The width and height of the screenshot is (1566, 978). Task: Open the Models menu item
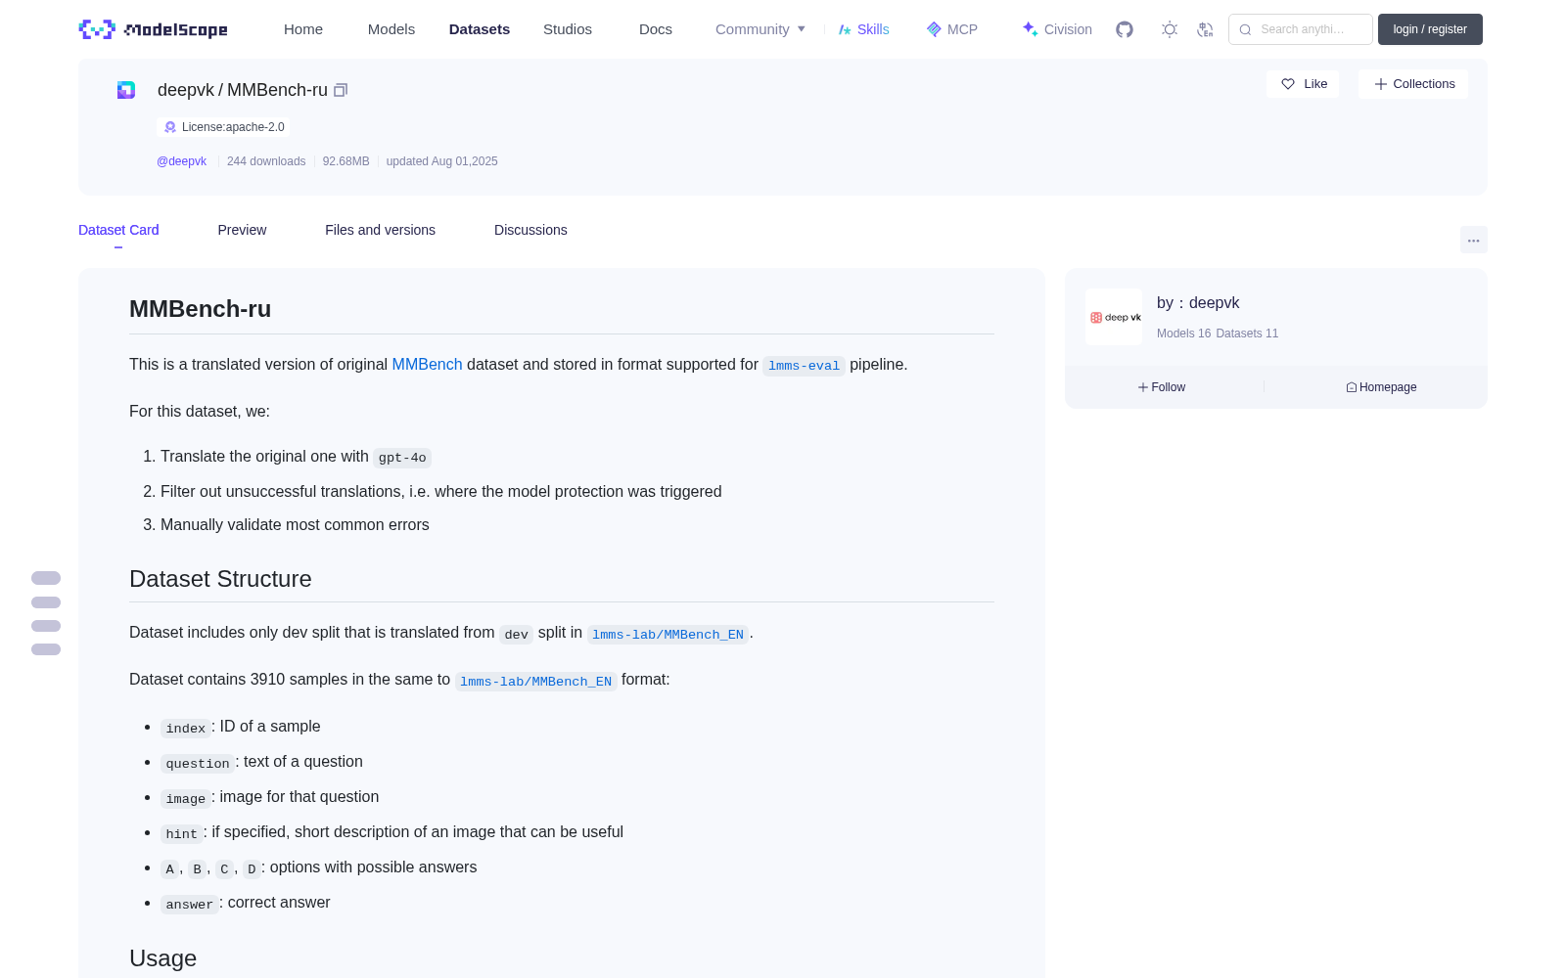click(391, 29)
